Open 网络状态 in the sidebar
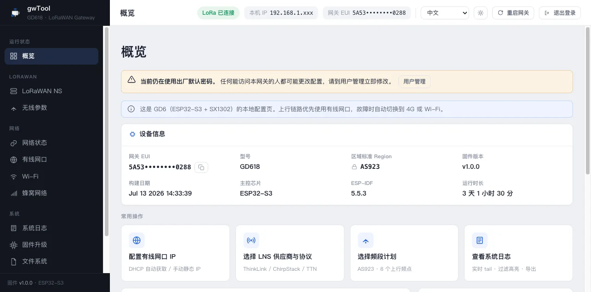Image resolution: width=591 pixels, height=292 pixels. (51, 143)
